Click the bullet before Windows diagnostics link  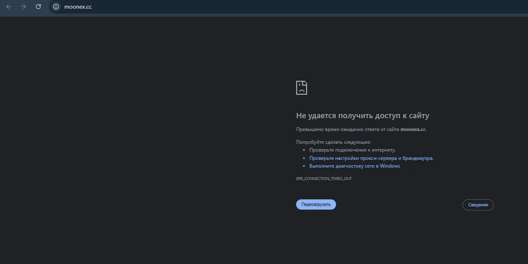[304, 166]
